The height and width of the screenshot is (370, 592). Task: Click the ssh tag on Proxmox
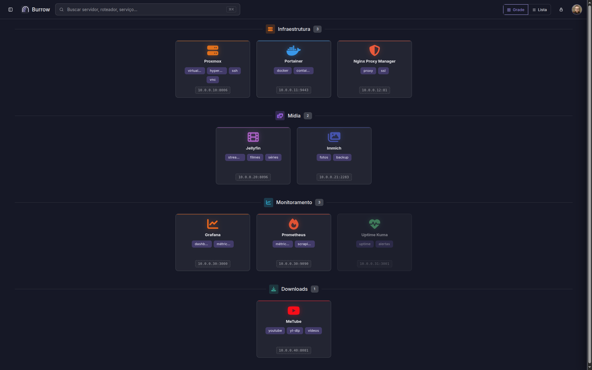coord(235,71)
